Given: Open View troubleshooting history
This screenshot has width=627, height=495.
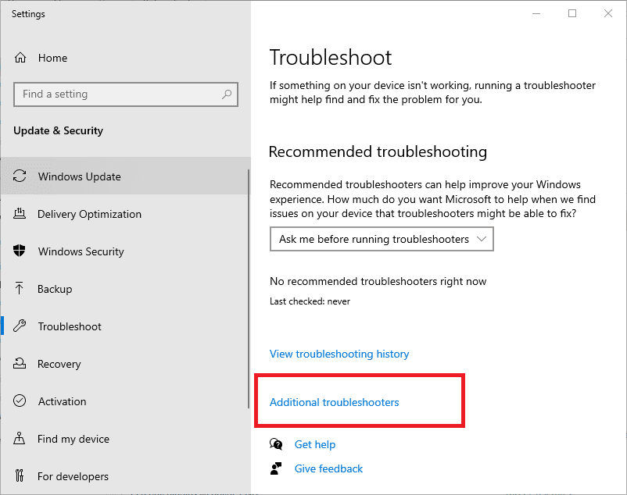Looking at the screenshot, I should (x=339, y=354).
